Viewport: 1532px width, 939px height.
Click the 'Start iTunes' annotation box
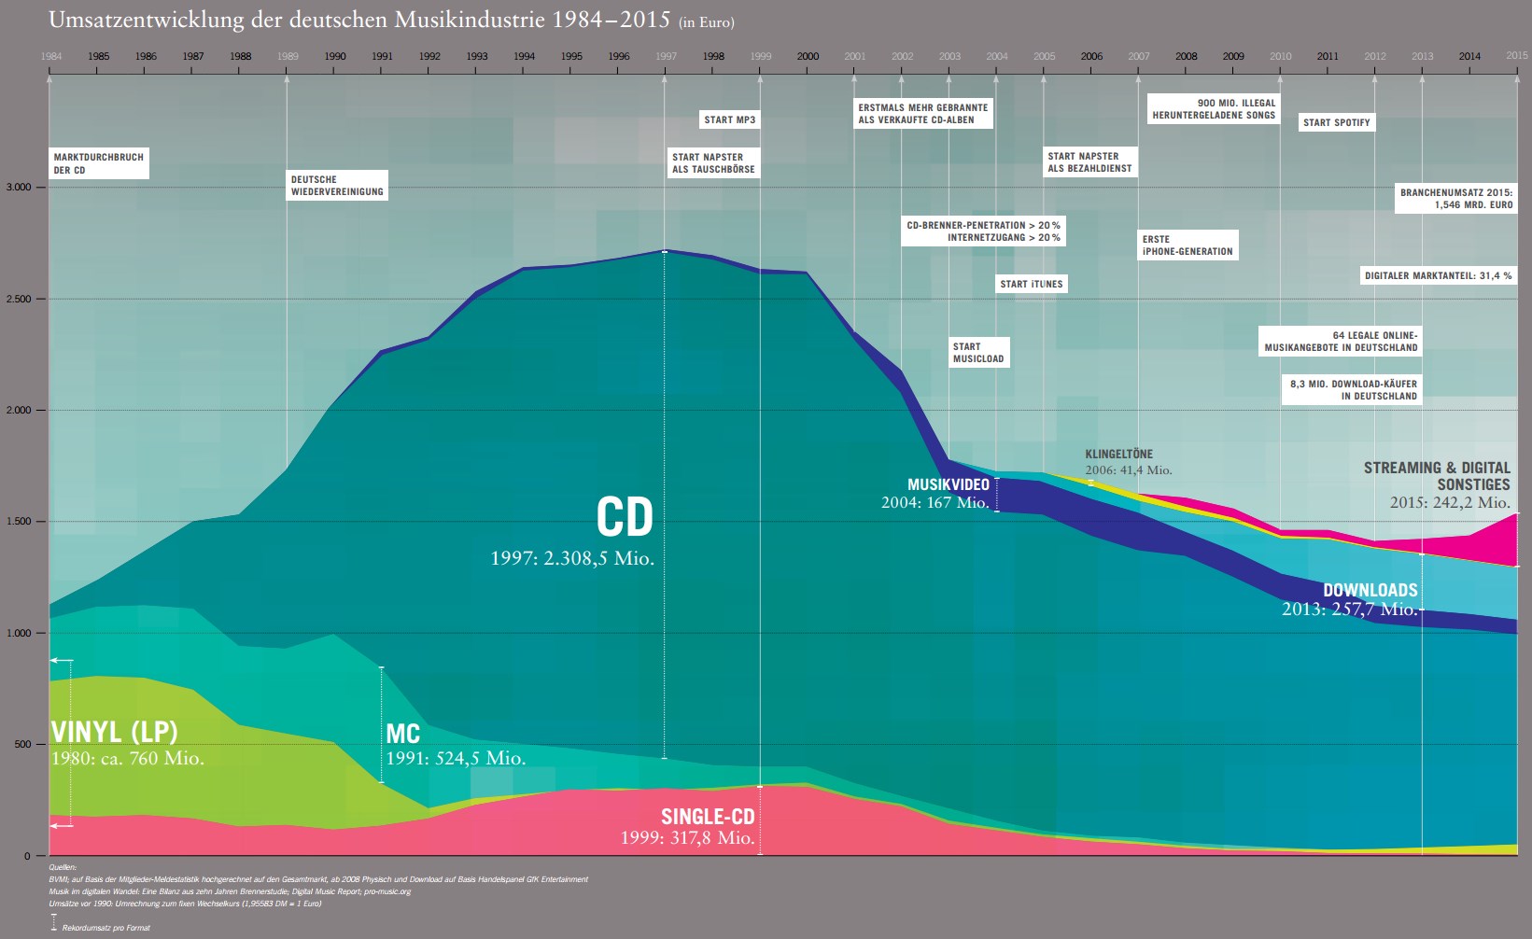1031,284
